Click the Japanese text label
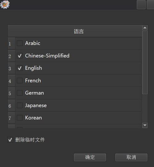Viewport: 154px width, 167px height. [x=36, y=106]
